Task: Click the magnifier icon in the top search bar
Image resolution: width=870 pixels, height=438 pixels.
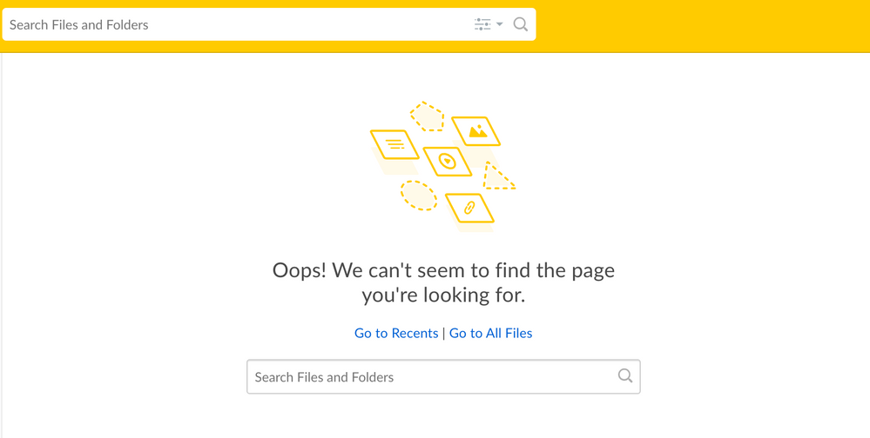Action: point(521,24)
